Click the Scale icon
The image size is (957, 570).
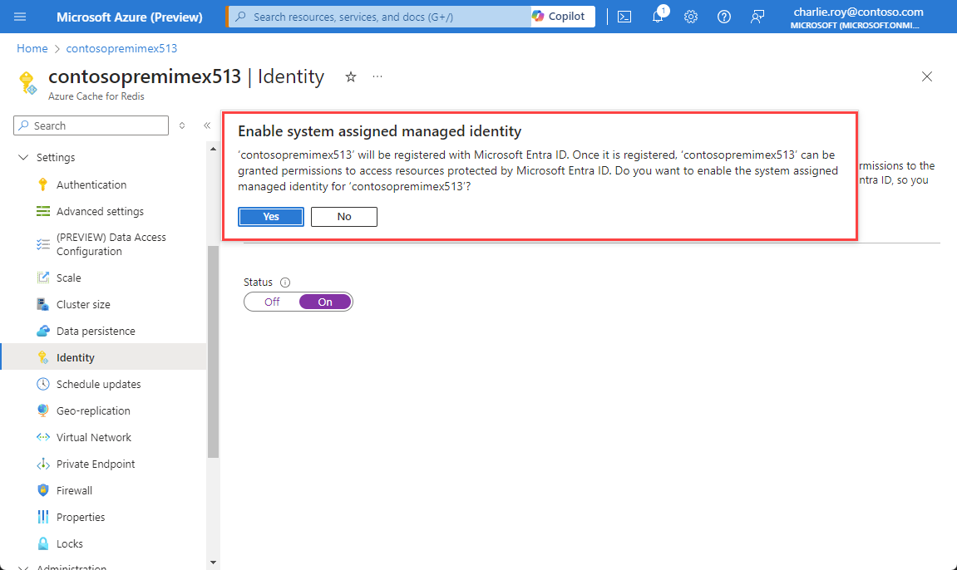(x=42, y=278)
